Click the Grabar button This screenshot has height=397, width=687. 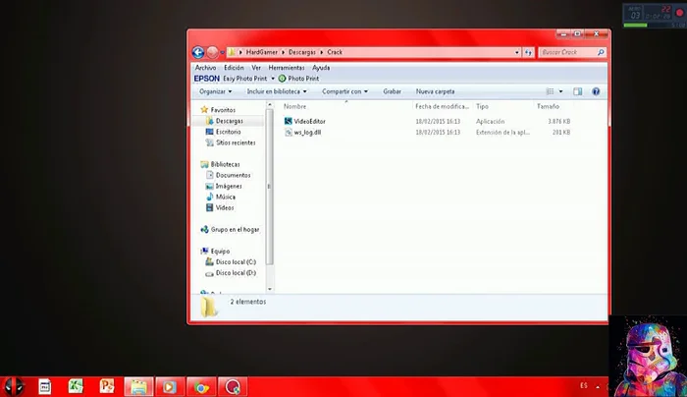392,91
